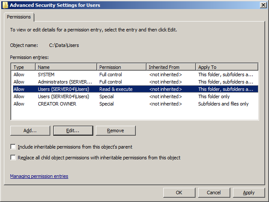Click the Add button
The height and width of the screenshot is (202, 269).
coord(30,131)
